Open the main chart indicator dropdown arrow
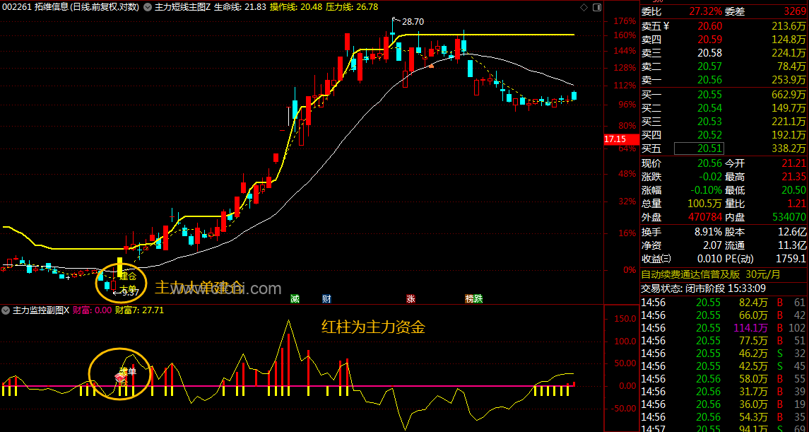This screenshot has height=432, width=809. coord(148,7)
